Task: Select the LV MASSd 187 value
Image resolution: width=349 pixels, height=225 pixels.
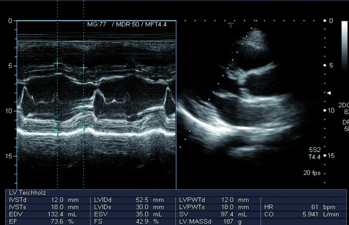Action: click(x=228, y=222)
